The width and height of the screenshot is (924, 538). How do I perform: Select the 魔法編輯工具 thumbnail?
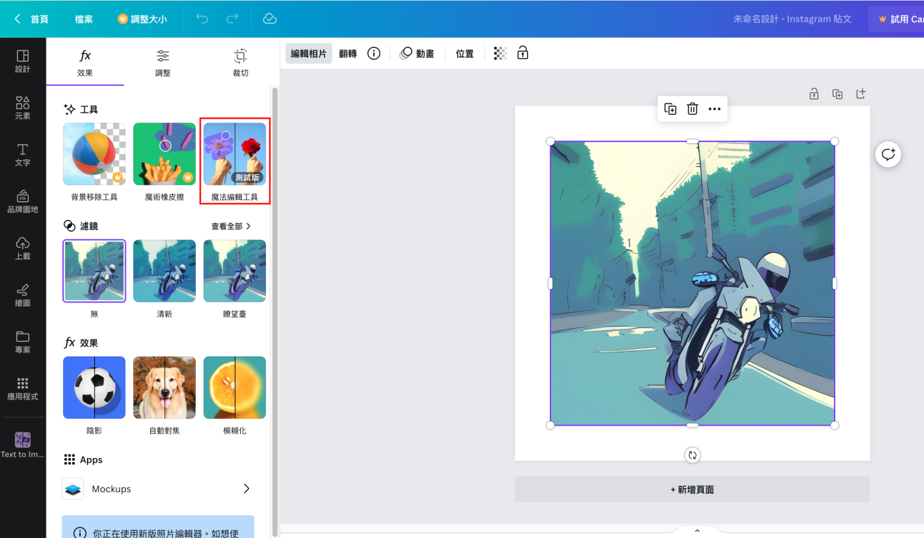tap(235, 154)
